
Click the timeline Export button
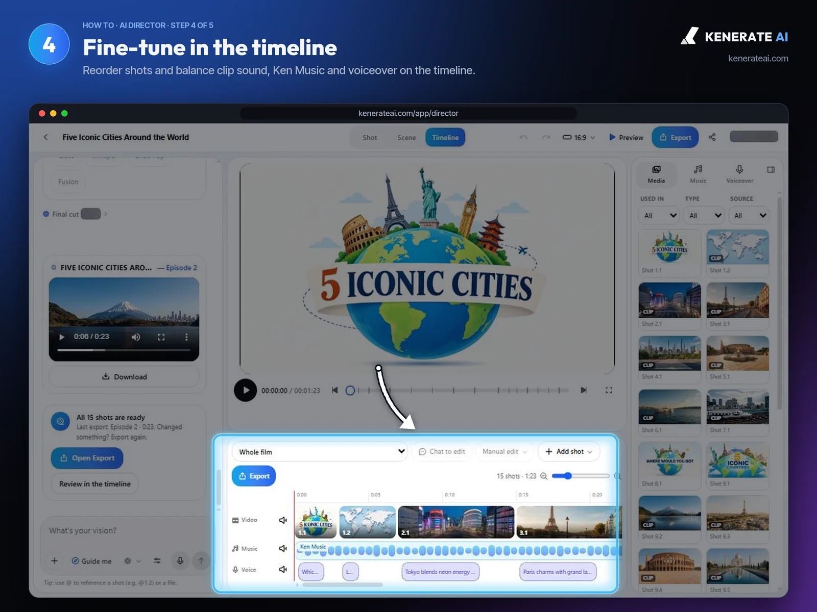tap(254, 476)
